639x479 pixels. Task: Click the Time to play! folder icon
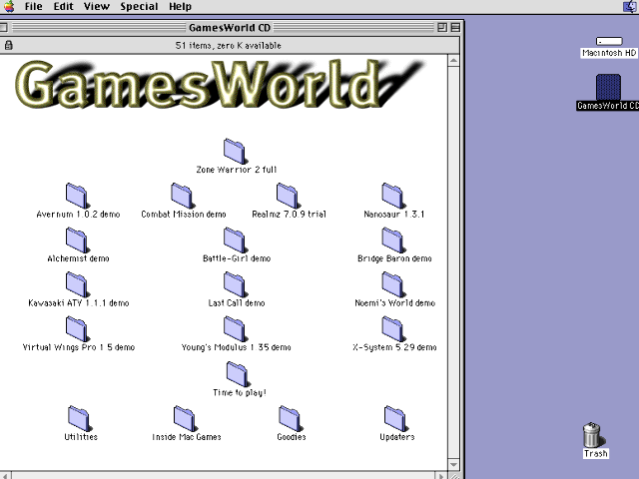pos(238,374)
